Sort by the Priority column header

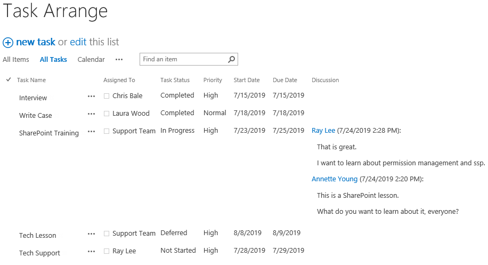point(213,81)
